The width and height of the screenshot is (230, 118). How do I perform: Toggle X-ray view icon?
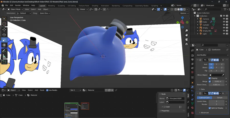coord(172,9)
